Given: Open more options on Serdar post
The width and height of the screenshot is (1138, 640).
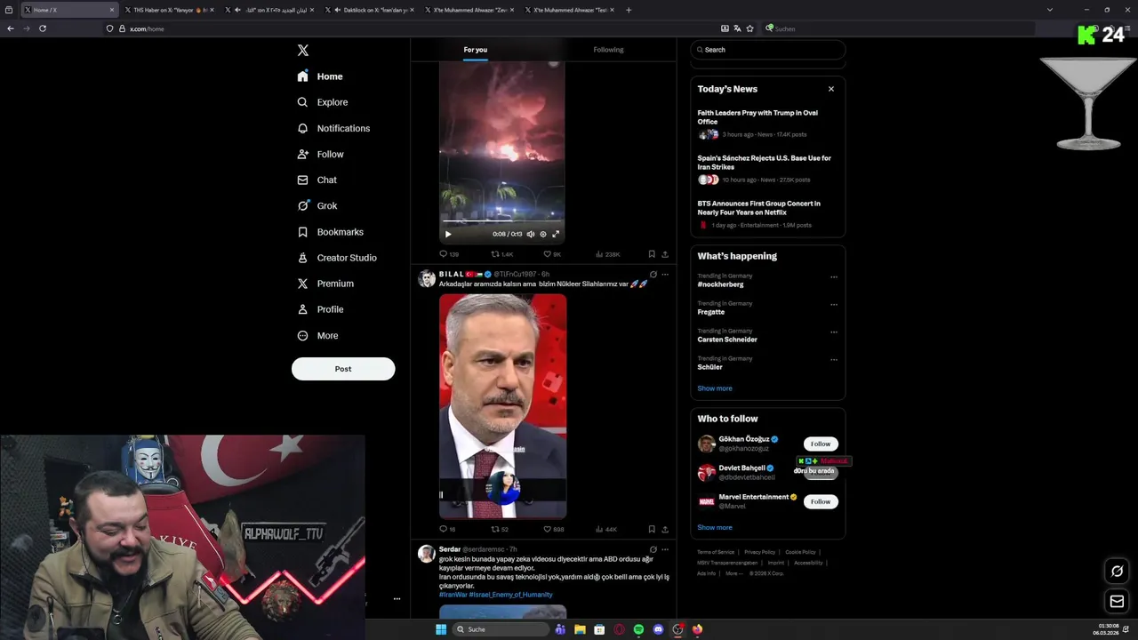Looking at the screenshot, I should pos(665,549).
